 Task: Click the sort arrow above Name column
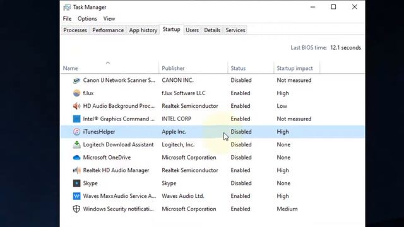pyautogui.click(x=108, y=62)
